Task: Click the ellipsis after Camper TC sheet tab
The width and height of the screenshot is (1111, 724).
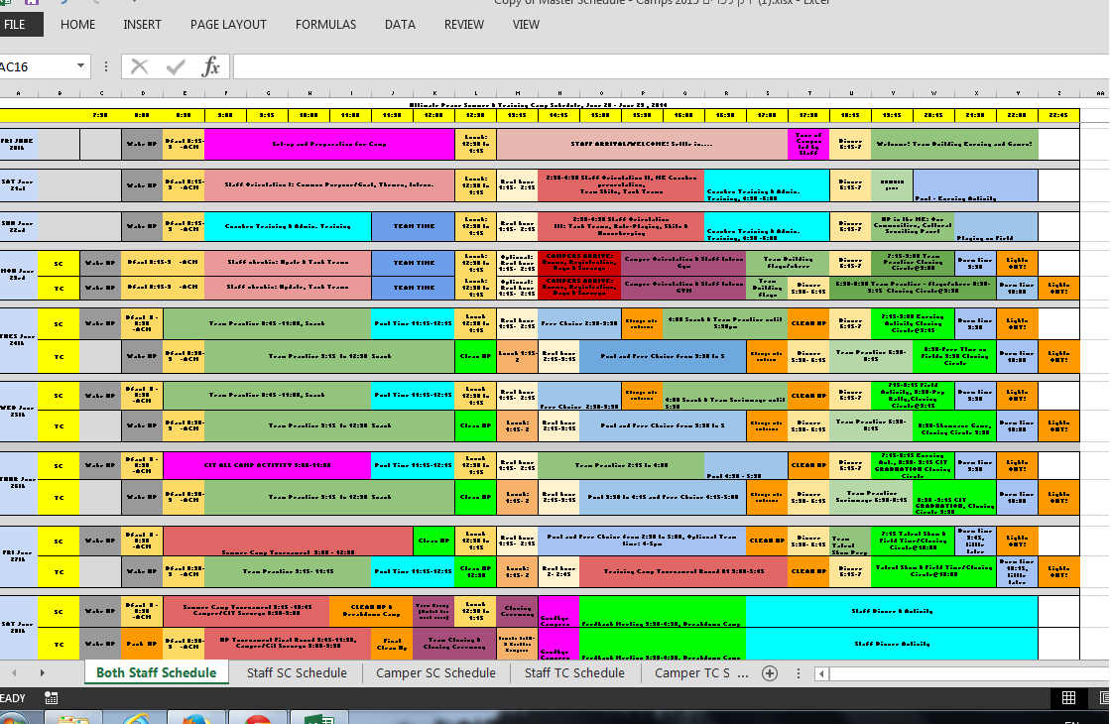Action: coord(742,673)
